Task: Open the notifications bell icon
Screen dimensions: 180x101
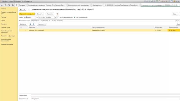Action: click(13, 5)
